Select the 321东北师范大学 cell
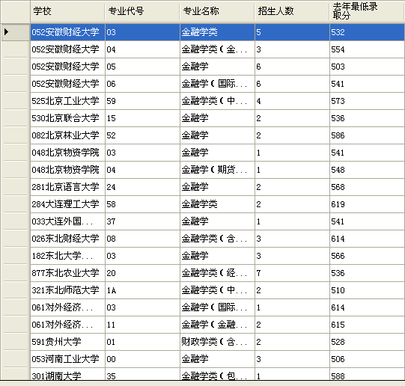405x386 pixels. (67, 290)
